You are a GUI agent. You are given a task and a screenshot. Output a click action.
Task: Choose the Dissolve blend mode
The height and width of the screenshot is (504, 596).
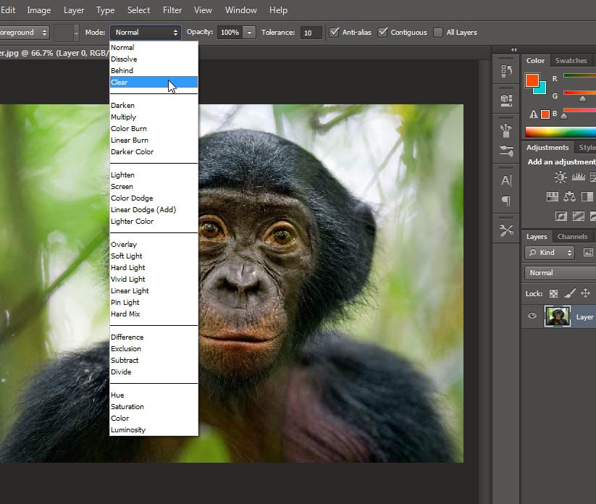154,59
